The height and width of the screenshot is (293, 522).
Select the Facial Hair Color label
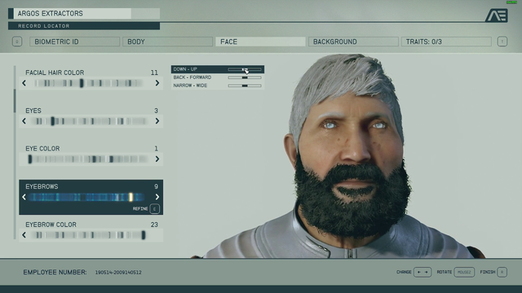tap(55, 72)
